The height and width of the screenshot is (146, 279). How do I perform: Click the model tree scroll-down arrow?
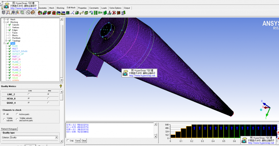(61, 80)
